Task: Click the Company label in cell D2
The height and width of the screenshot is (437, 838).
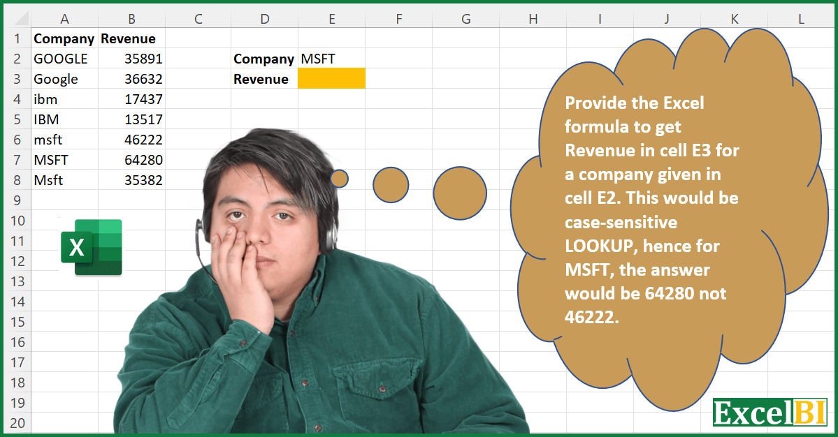Action: click(264, 59)
